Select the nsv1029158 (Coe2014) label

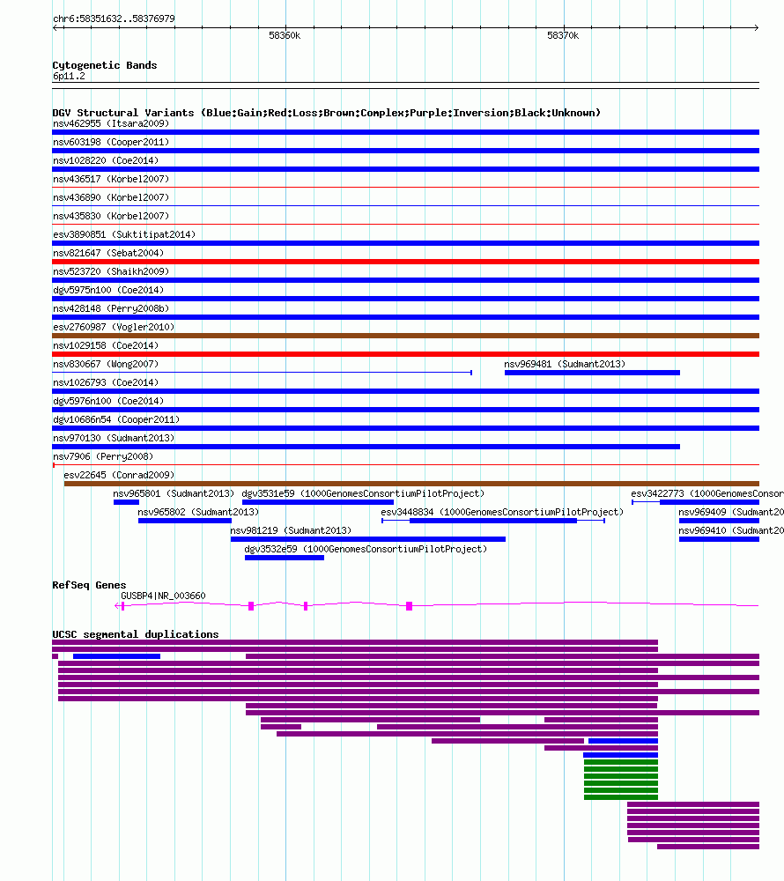pos(106,345)
